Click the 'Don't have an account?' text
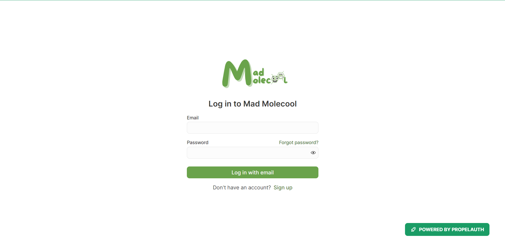 [x=242, y=188]
